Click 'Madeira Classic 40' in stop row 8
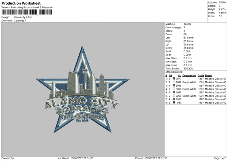This screenshot has height=161, width=228. coord(215,103)
